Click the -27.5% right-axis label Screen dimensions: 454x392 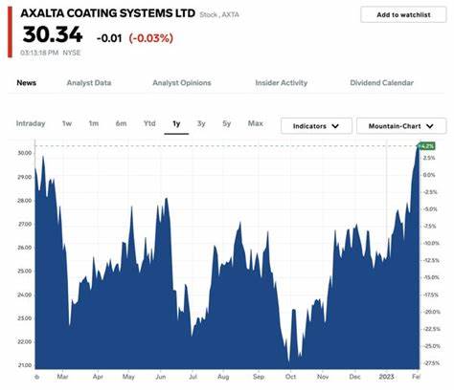click(x=432, y=363)
